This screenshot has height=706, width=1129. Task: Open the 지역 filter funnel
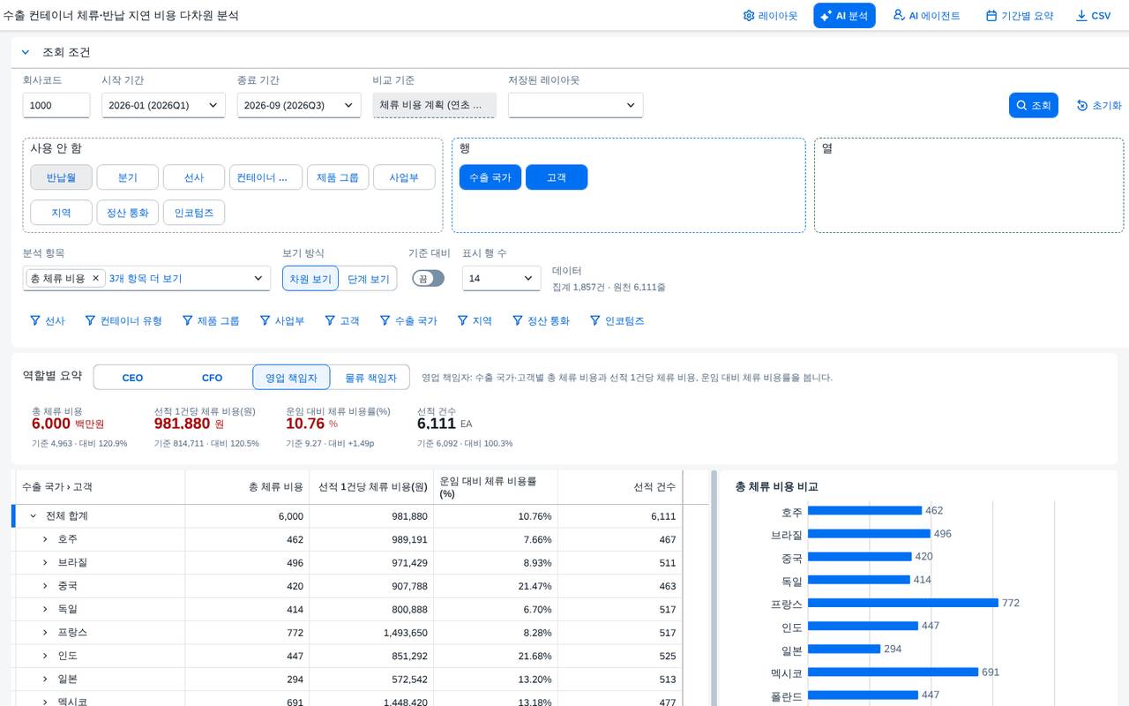pyautogui.click(x=462, y=320)
